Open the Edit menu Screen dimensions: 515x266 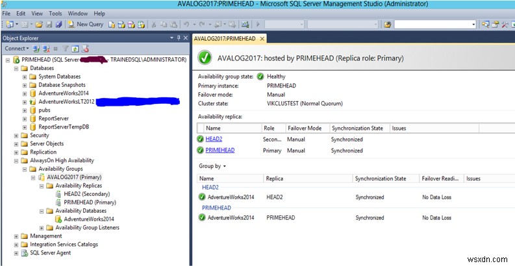[21, 14]
